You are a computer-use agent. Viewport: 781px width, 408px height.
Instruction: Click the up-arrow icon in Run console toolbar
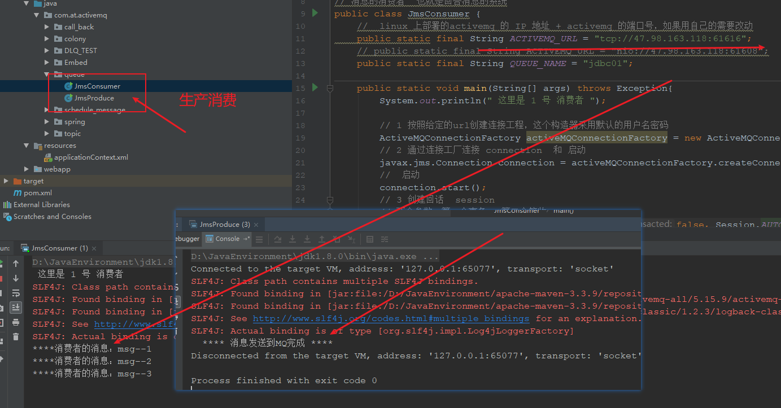(x=16, y=264)
